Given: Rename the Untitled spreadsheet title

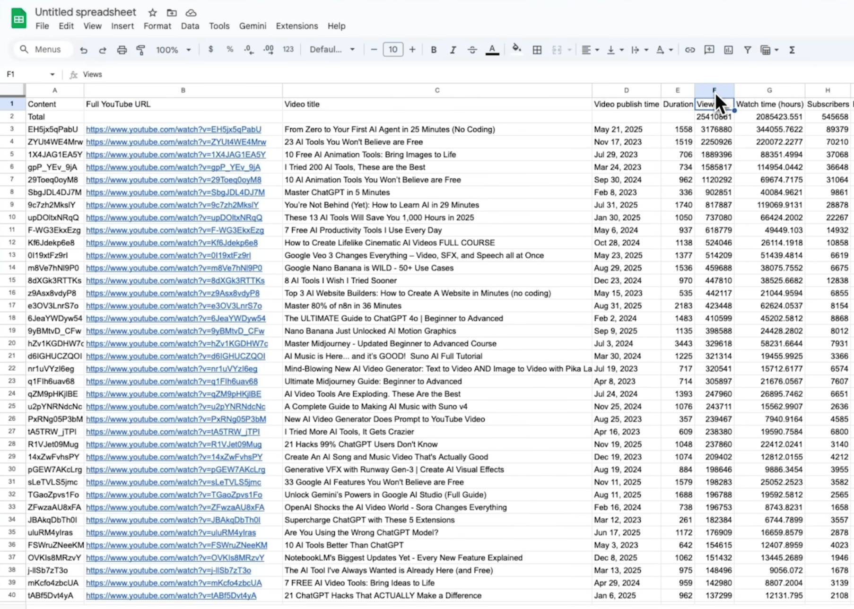Looking at the screenshot, I should 86,12.
